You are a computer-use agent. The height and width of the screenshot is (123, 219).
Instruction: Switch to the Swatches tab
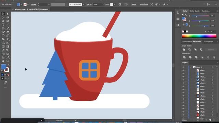(x=206, y=11)
